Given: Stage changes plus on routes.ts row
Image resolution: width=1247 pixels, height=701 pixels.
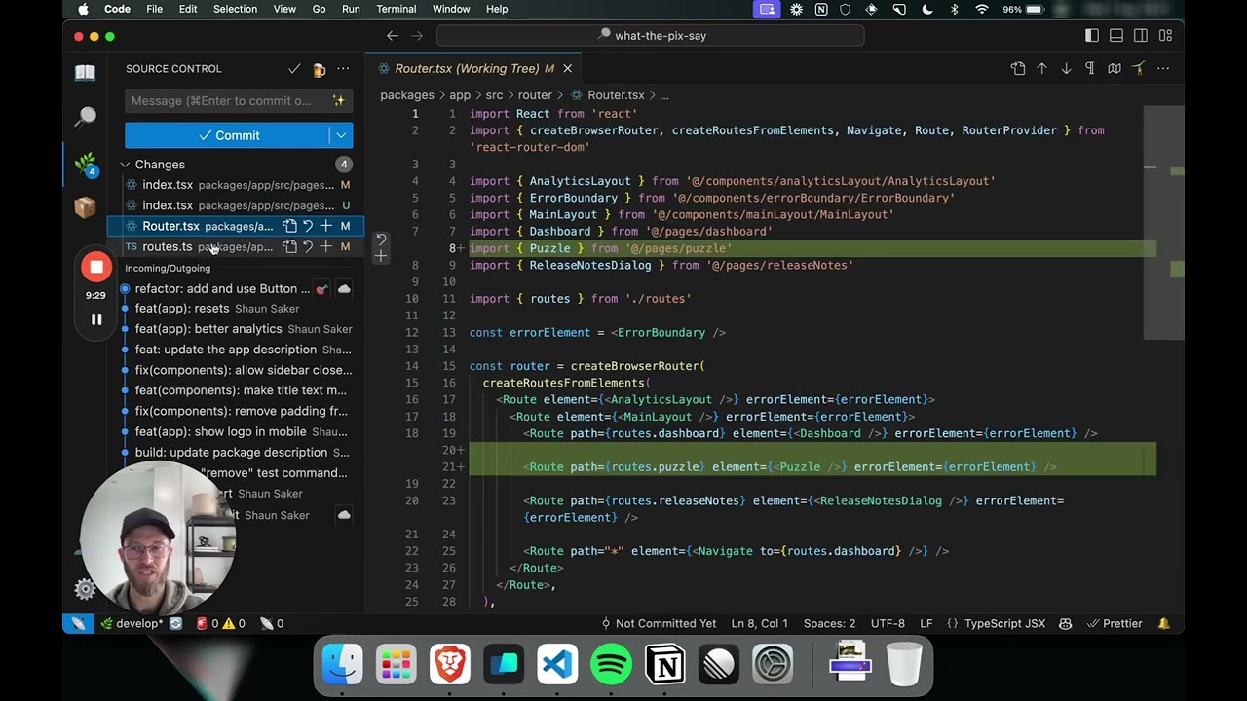Looking at the screenshot, I should coord(326,246).
